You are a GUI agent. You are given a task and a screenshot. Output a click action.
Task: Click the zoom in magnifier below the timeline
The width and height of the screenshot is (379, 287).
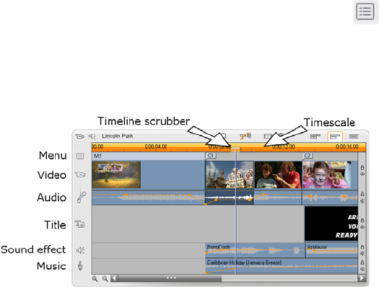[x=95, y=279]
